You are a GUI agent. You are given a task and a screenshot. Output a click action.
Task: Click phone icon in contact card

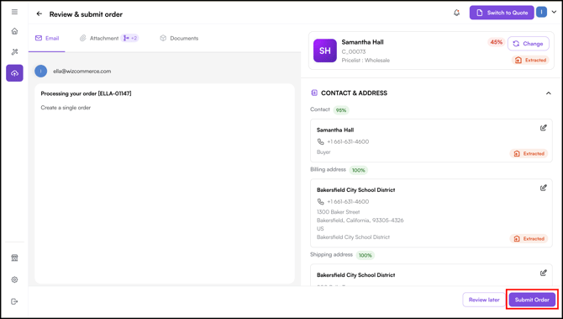pos(320,141)
